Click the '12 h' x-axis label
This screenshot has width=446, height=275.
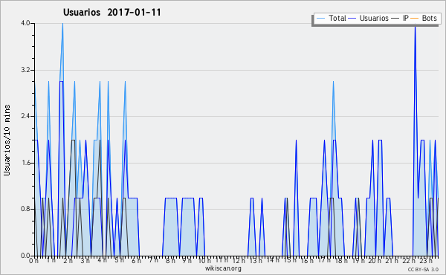click(x=239, y=260)
